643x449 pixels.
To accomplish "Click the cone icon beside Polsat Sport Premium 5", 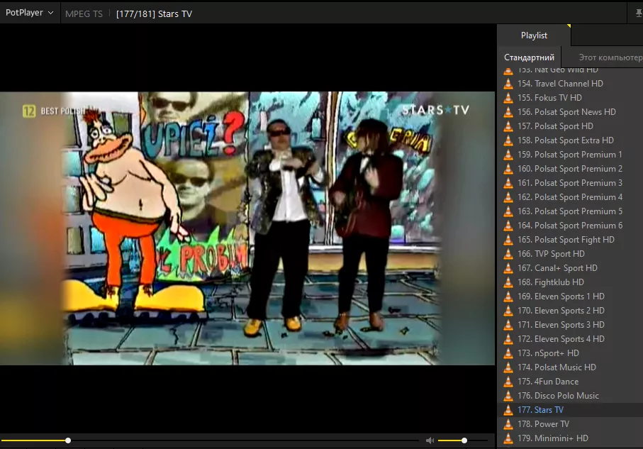I will (508, 211).
